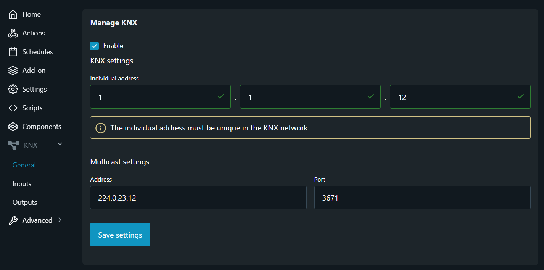The width and height of the screenshot is (544, 270).
Task: Expand the Advanced submenu arrow
Action: [60, 220]
